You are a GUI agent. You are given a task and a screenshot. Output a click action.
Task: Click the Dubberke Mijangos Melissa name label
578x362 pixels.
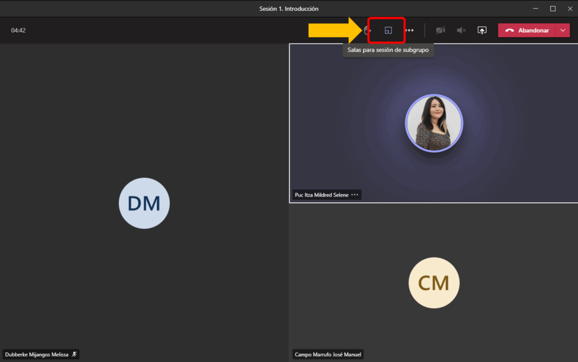coord(37,355)
